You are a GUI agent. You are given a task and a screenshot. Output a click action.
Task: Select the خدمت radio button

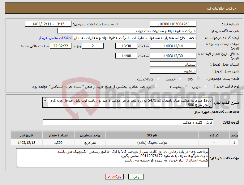pos(180,79)
